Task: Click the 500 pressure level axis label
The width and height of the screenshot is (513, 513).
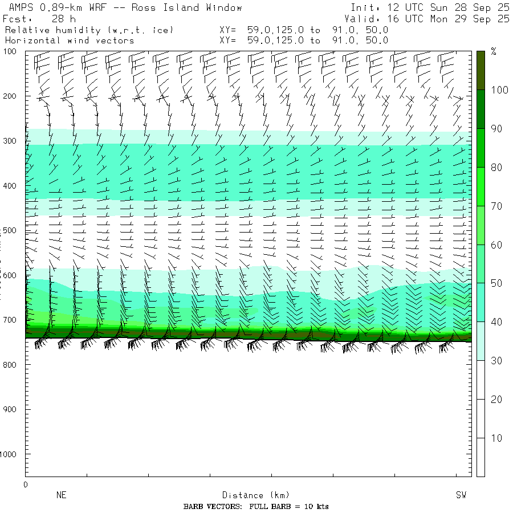Action: [10, 230]
